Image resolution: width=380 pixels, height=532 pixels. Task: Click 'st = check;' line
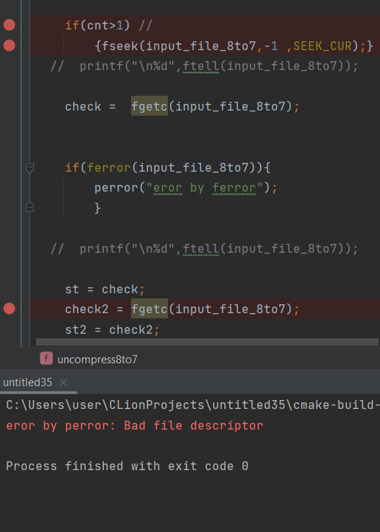pos(105,290)
